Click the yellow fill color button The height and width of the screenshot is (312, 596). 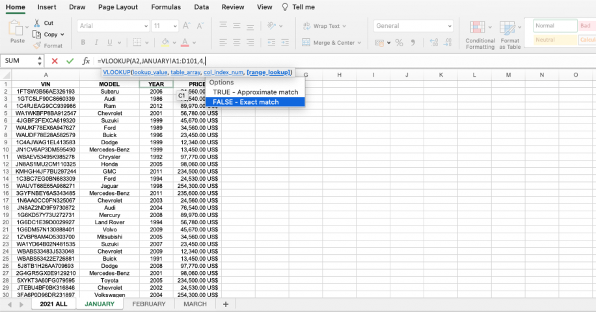(165, 43)
